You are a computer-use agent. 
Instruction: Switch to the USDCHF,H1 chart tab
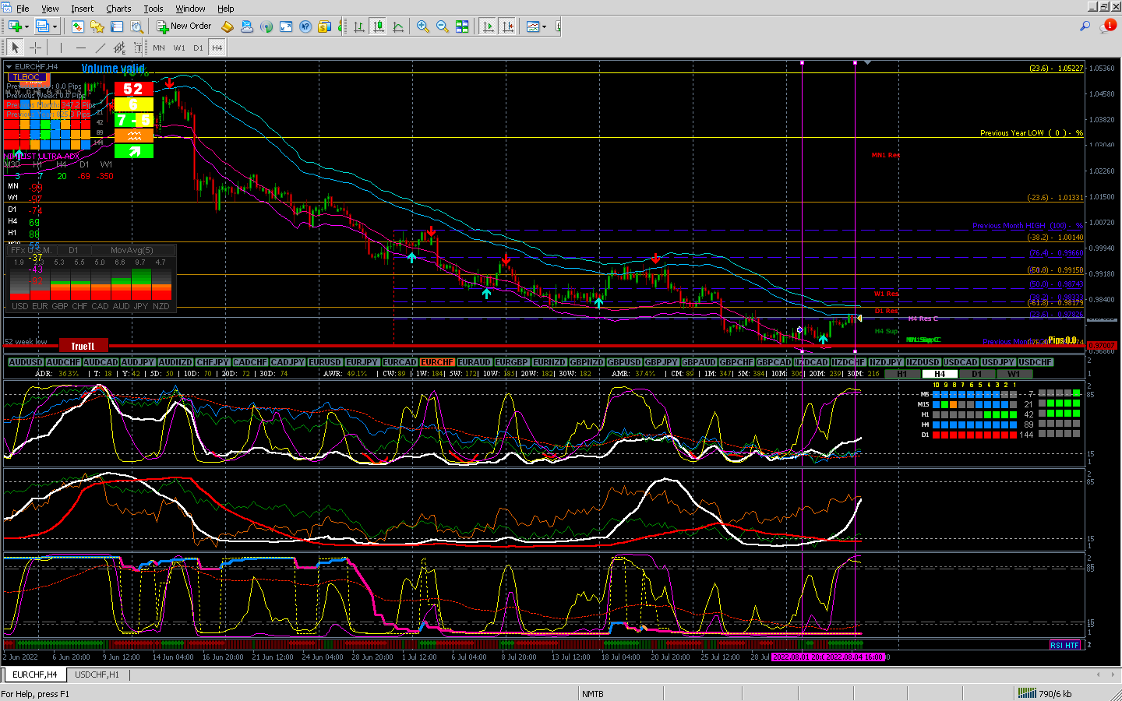[x=97, y=675]
